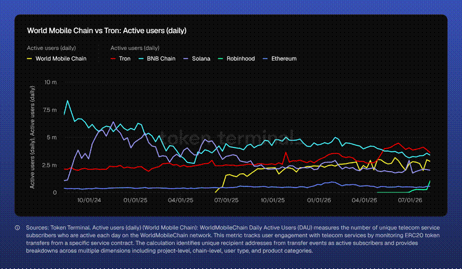Click the 7.5 m y-axis label
This screenshot has height=269, width=462.
(x=50, y=110)
